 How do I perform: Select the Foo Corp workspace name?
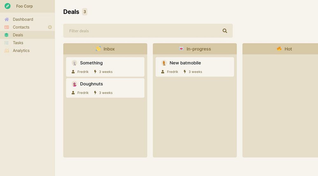[24, 6]
